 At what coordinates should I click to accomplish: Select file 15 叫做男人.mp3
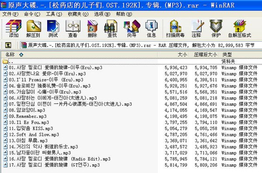(x=40, y=152)
